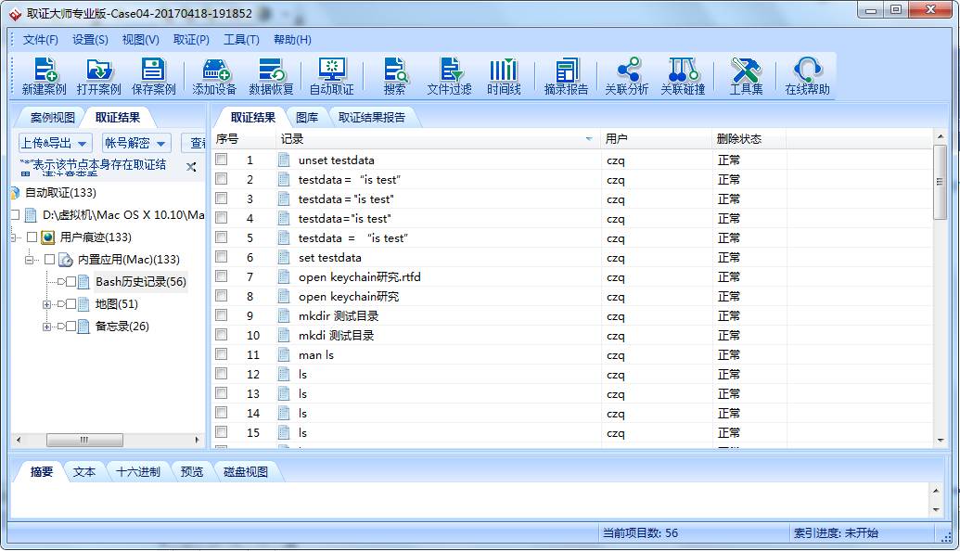This screenshot has width=960, height=551.
Task: Expand the 地图(51) tree node
Action: (47, 304)
